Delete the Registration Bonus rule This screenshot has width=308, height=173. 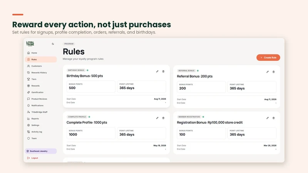tap(273, 118)
